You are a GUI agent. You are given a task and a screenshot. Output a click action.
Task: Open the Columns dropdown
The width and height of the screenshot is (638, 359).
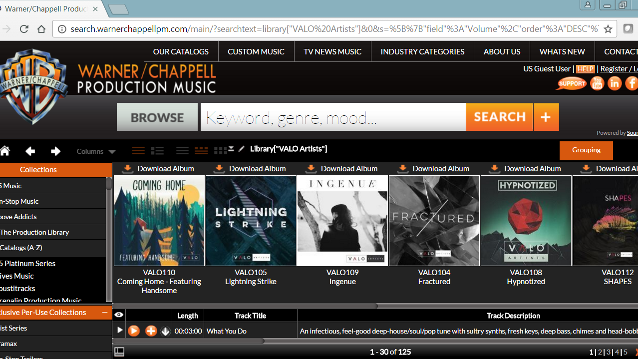tap(96, 151)
